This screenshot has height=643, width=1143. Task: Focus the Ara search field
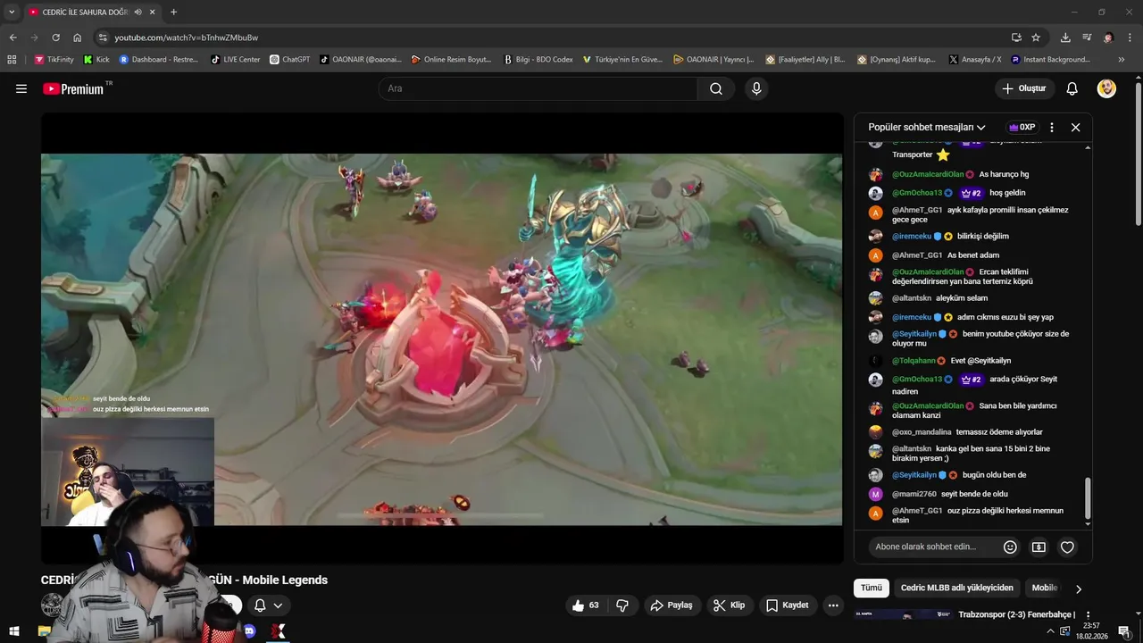(538, 88)
